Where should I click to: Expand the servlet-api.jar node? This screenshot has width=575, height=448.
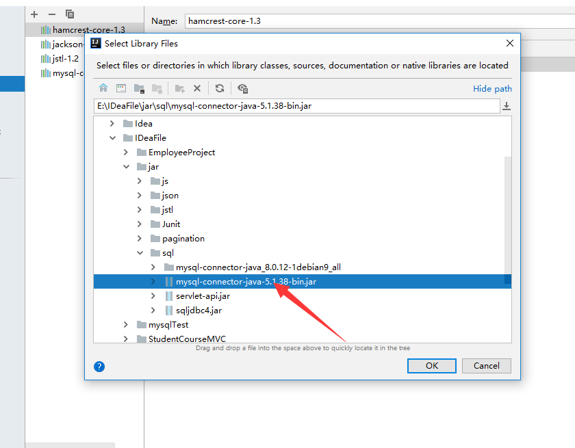pyautogui.click(x=153, y=296)
